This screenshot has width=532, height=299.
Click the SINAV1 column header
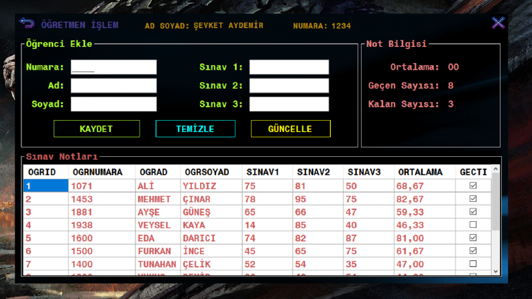click(x=268, y=172)
